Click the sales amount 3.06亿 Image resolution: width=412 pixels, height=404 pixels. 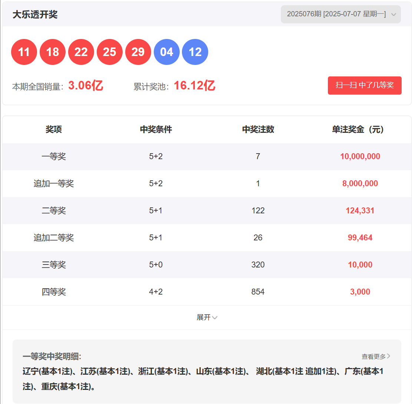tap(86, 85)
